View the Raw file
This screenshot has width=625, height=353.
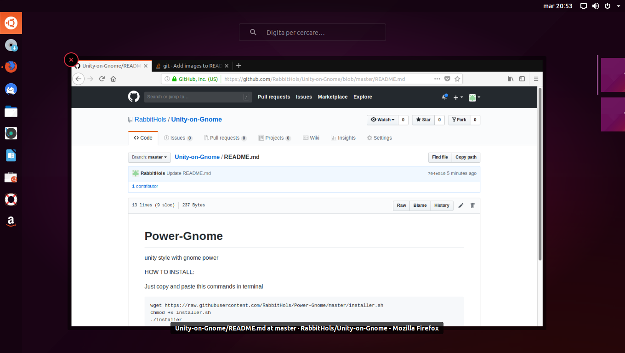tap(402, 205)
